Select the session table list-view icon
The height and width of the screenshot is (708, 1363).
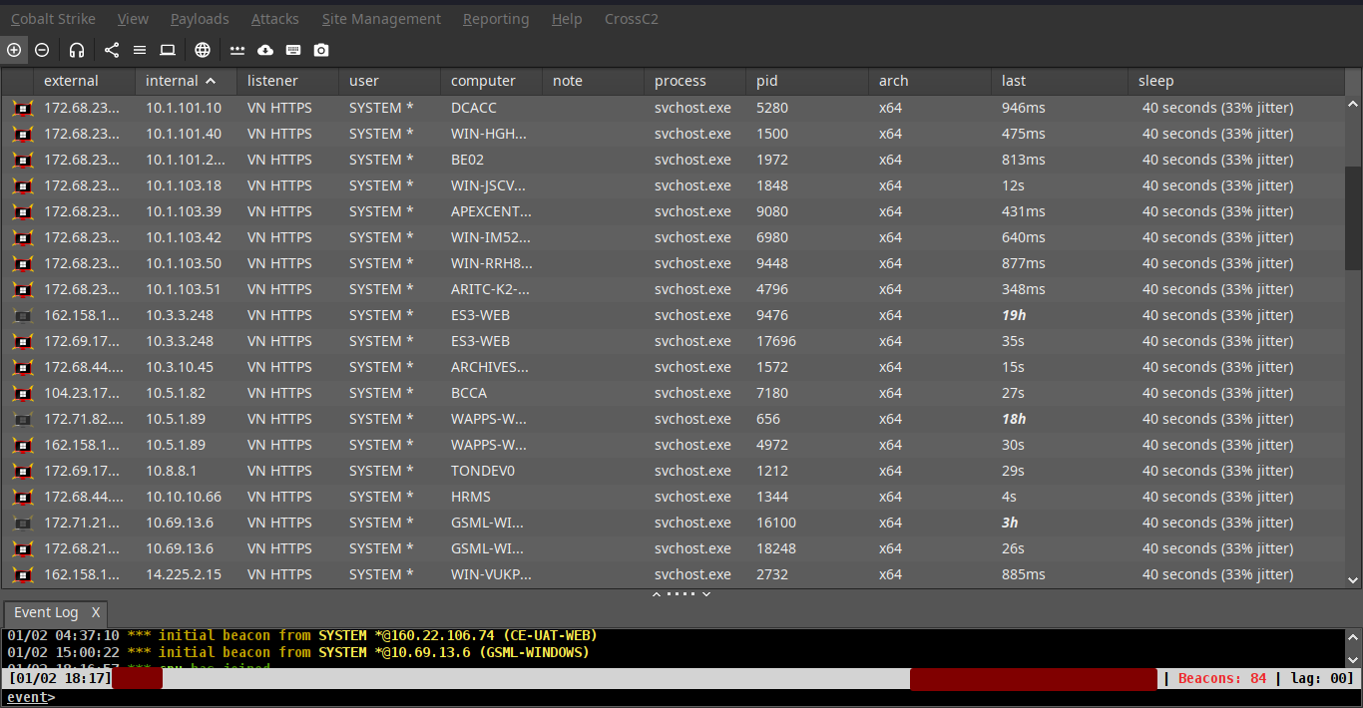click(140, 50)
